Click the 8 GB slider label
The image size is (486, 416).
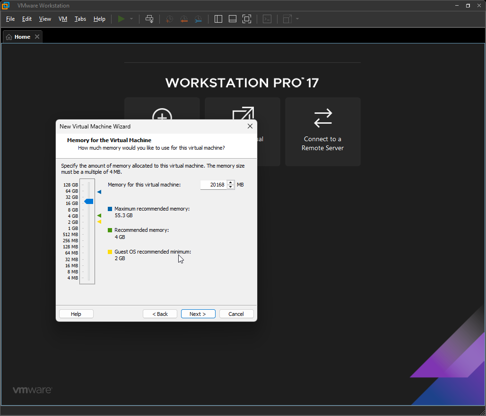pos(73,210)
